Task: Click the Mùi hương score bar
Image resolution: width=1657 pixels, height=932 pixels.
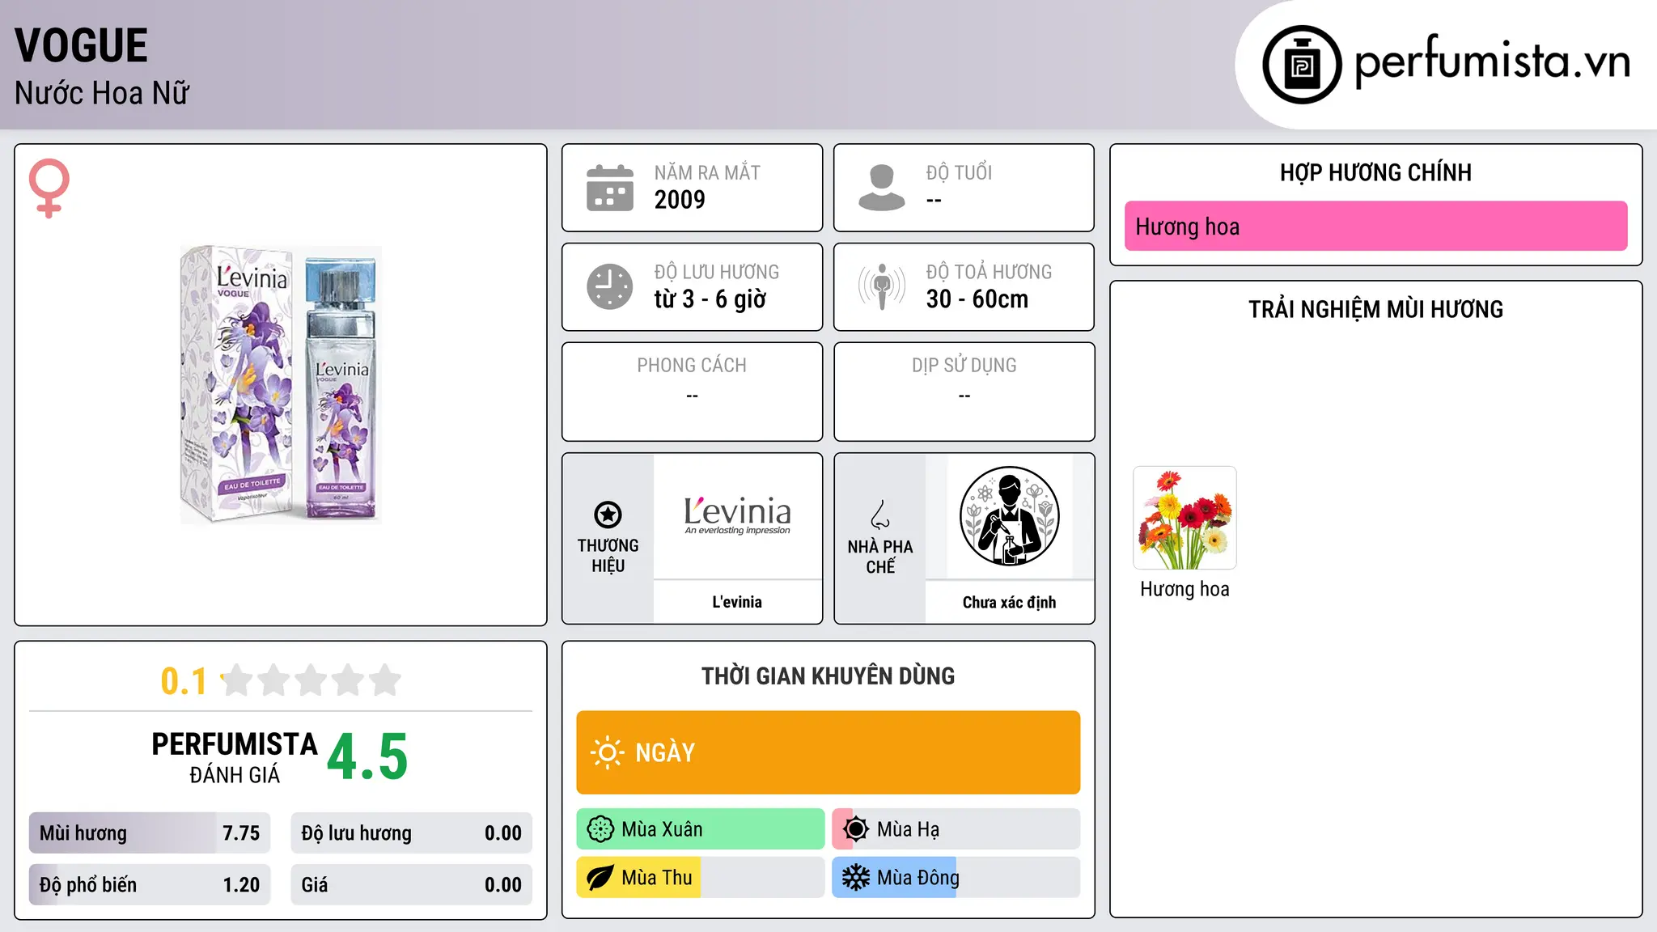Action: [150, 833]
